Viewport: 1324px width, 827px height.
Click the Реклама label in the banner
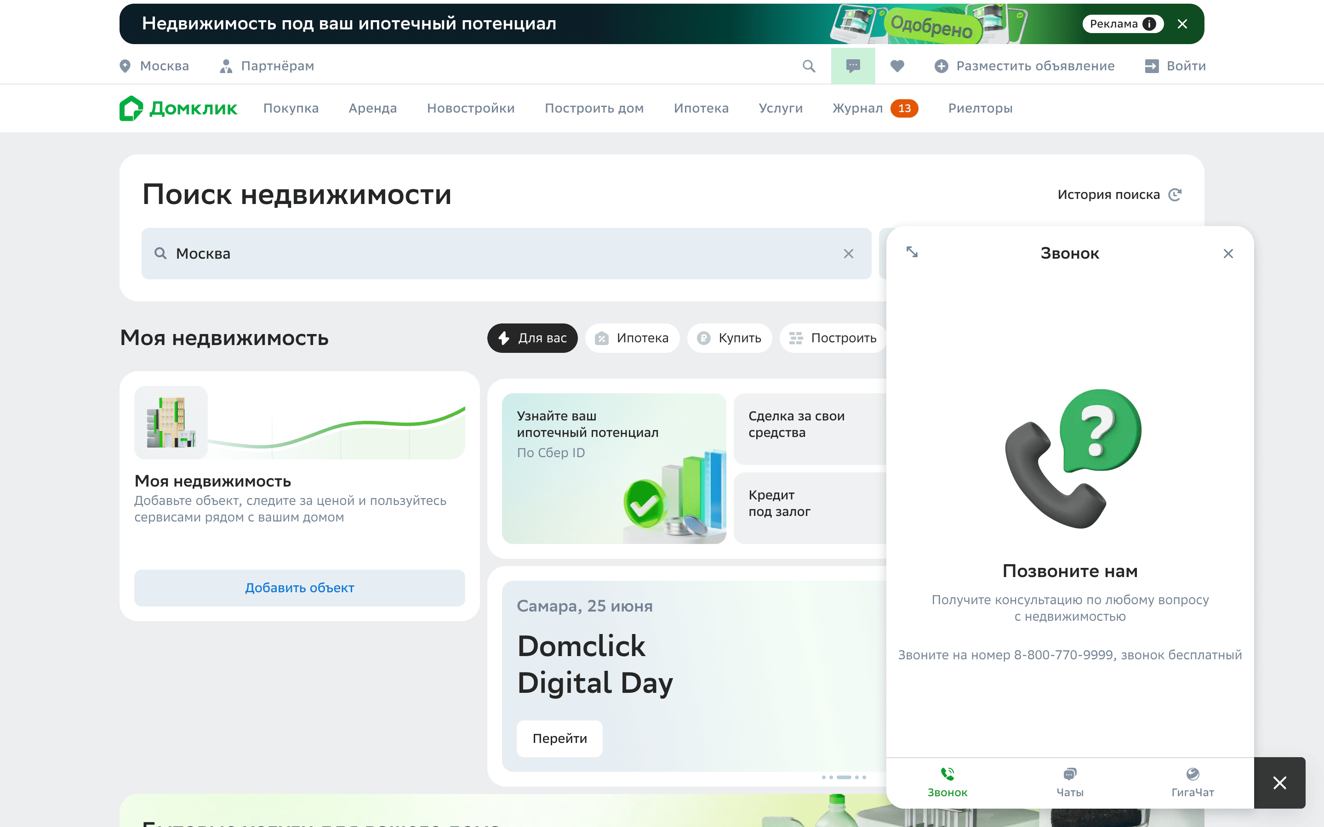1113,24
